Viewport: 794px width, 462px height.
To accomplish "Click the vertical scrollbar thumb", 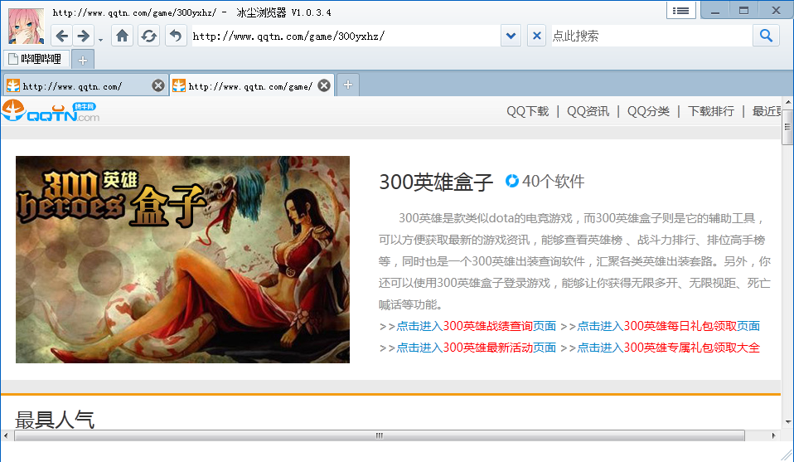I will tap(787, 126).
